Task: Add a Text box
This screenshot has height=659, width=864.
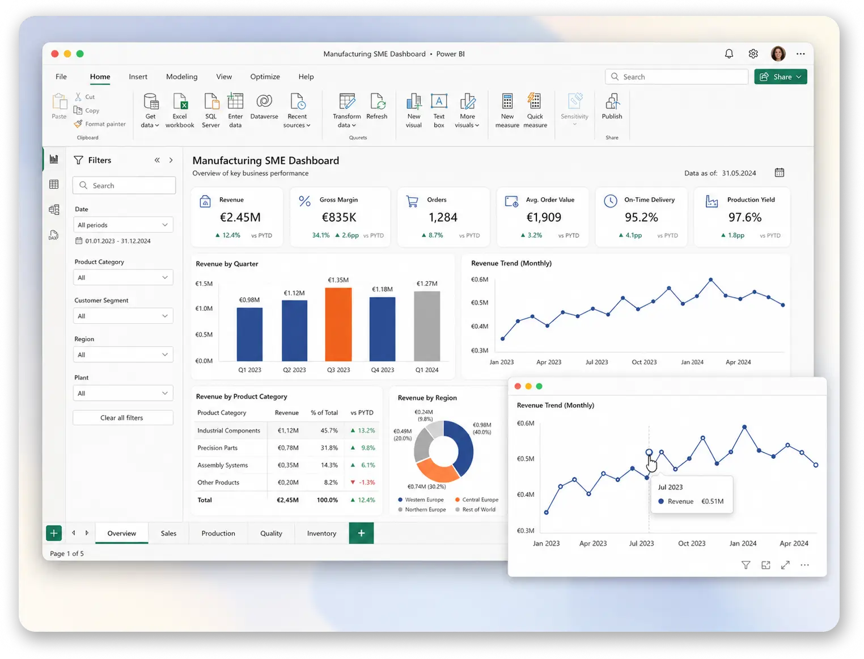Action: 439,111
